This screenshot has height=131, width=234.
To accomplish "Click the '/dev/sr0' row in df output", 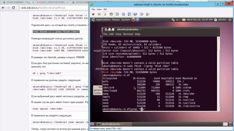I will 147,88.
